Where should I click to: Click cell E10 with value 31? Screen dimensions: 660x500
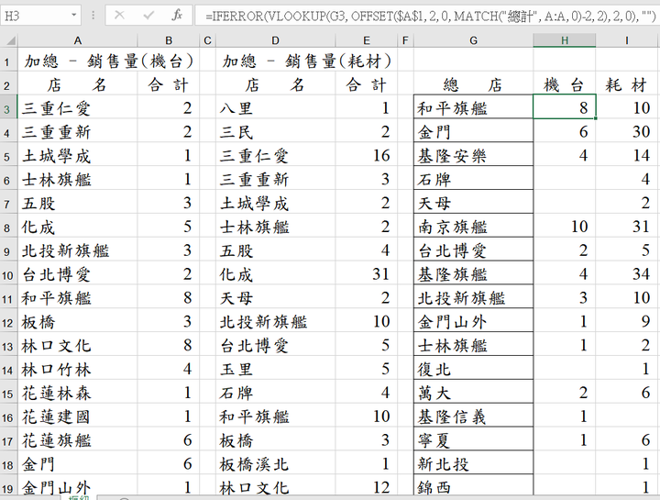pyautogui.click(x=367, y=274)
